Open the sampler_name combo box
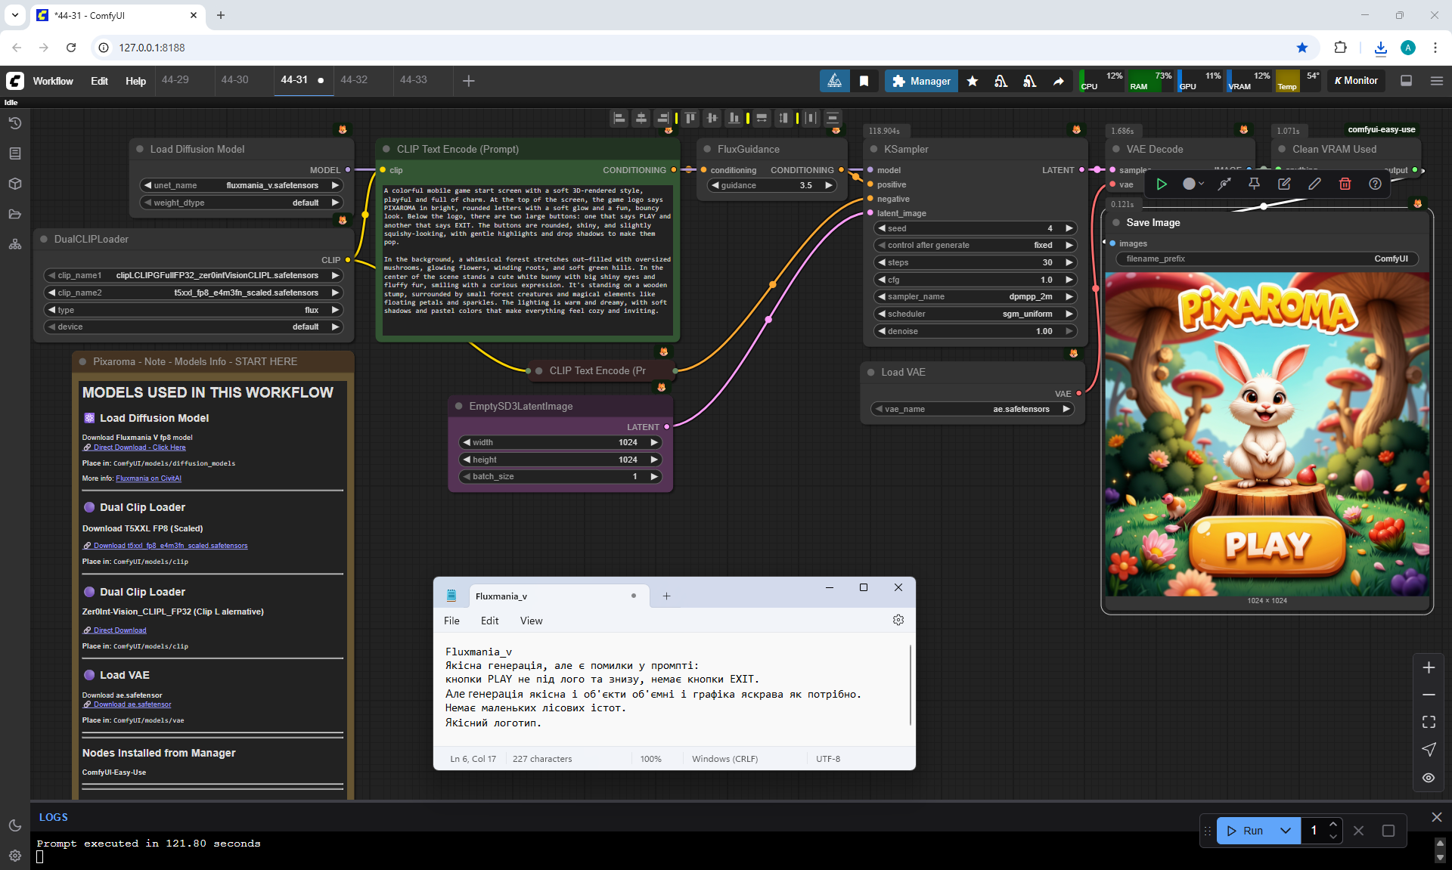 pyautogui.click(x=974, y=296)
